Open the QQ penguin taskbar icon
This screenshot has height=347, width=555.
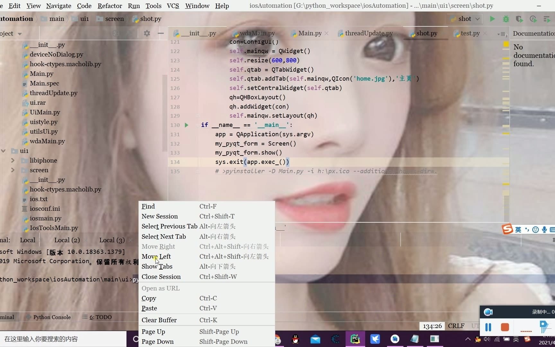click(x=295, y=339)
